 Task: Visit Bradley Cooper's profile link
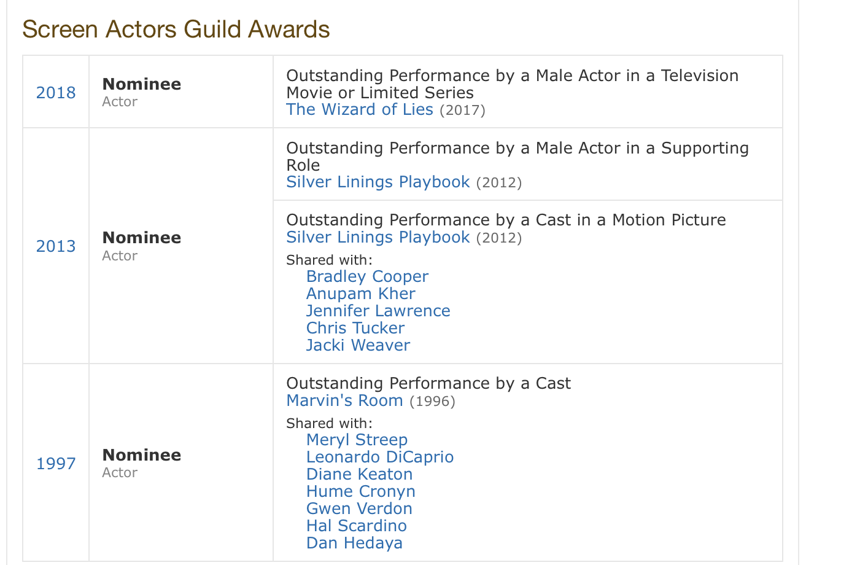coord(367,277)
